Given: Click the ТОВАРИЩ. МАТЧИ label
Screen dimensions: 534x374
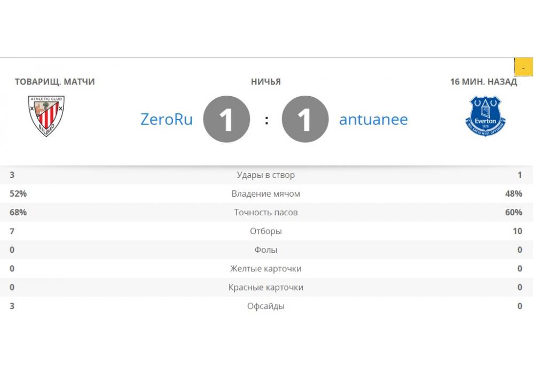Looking at the screenshot, I should tap(54, 82).
